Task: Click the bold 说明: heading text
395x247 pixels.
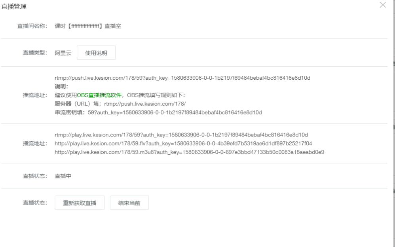Action: pyautogui.click(x=61, y=86)
